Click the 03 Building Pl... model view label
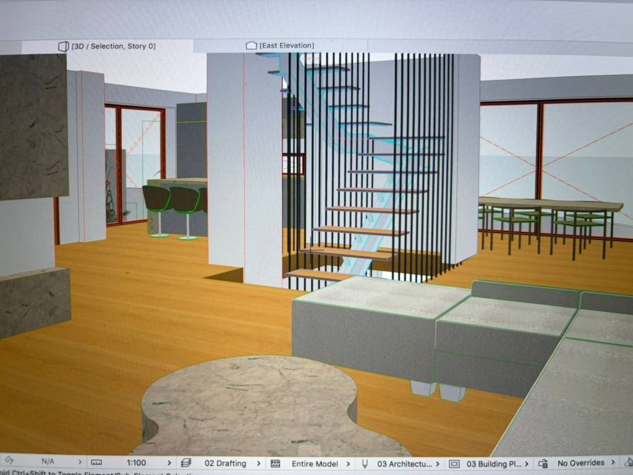The image size is (633, 475). (x=494, y=463)
